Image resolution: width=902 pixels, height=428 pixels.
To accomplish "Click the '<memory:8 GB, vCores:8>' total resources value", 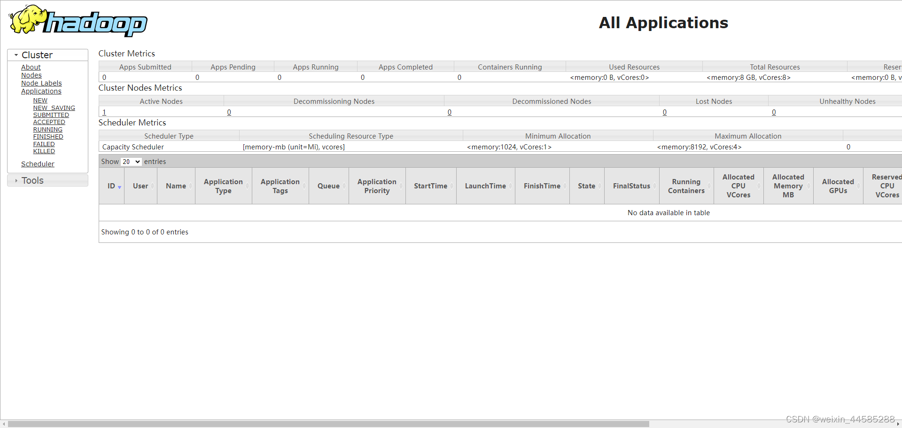I will 748,78.
